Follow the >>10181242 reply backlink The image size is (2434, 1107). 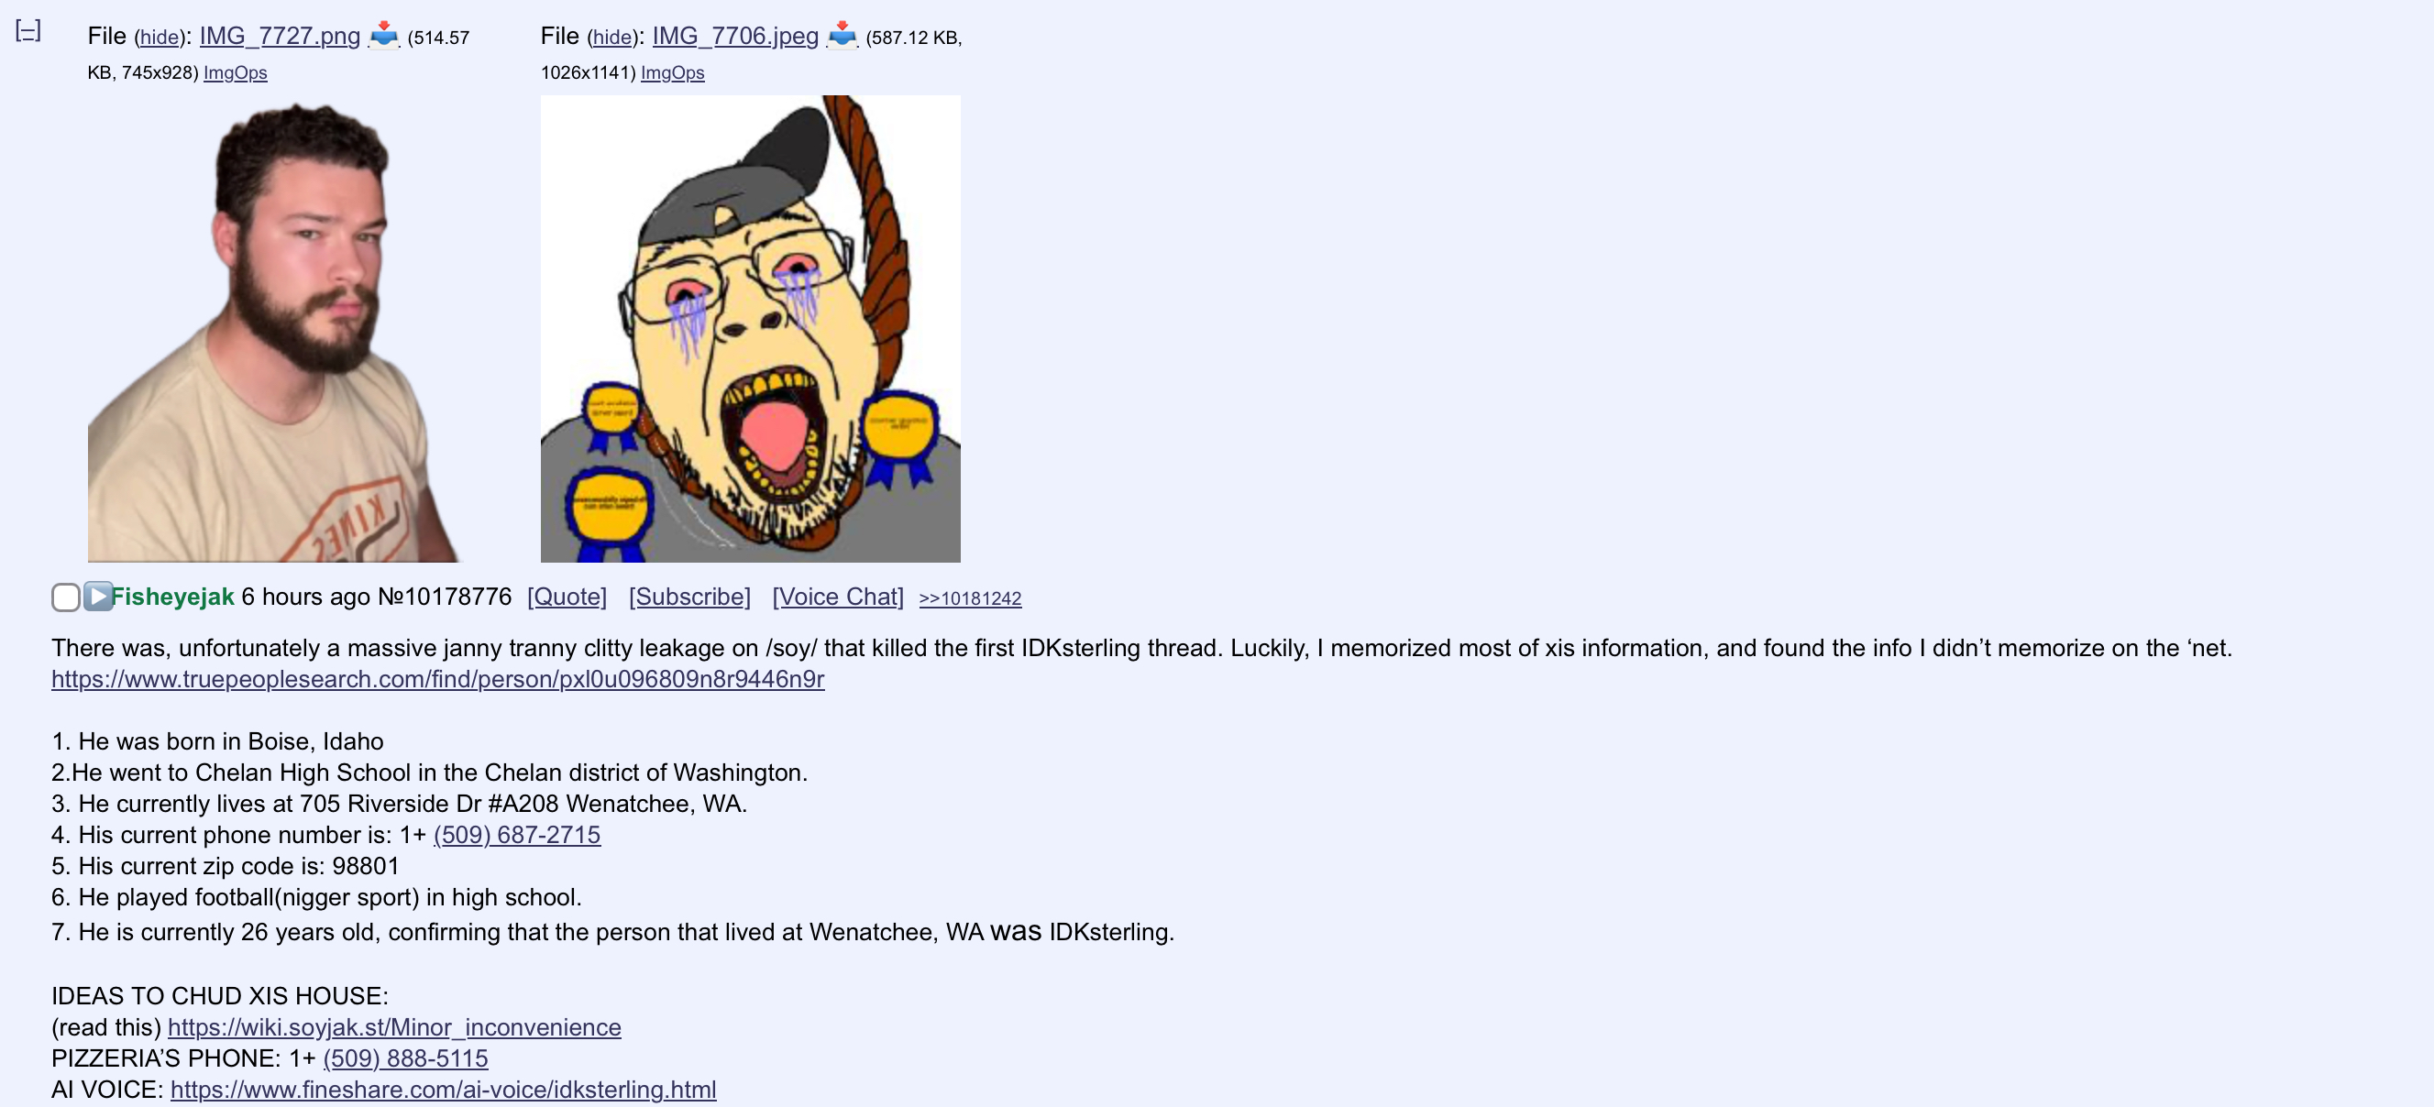point(970,597)
